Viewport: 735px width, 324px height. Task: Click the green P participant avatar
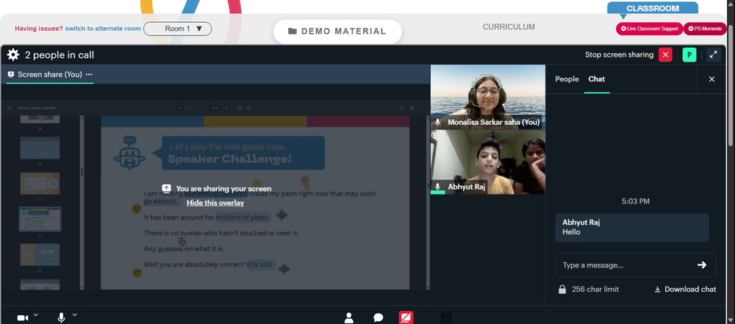[x=689, y=55]
